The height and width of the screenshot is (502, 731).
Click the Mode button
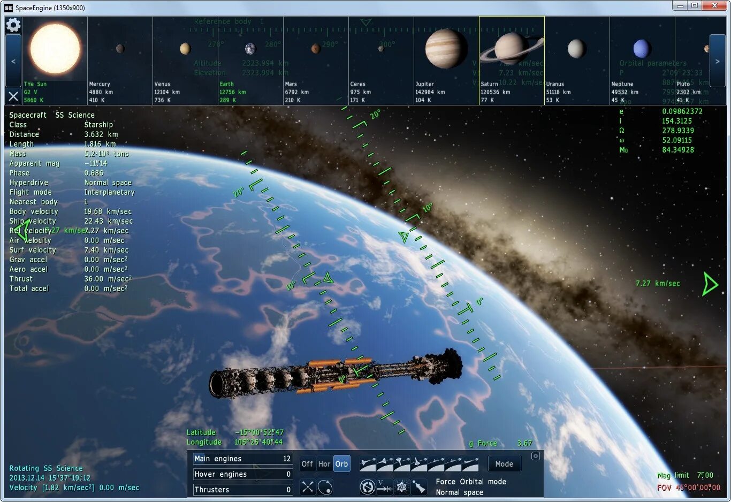pos(504,464)
